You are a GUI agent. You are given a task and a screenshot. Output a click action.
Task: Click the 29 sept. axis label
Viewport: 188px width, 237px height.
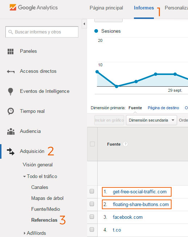click(175, 90)
